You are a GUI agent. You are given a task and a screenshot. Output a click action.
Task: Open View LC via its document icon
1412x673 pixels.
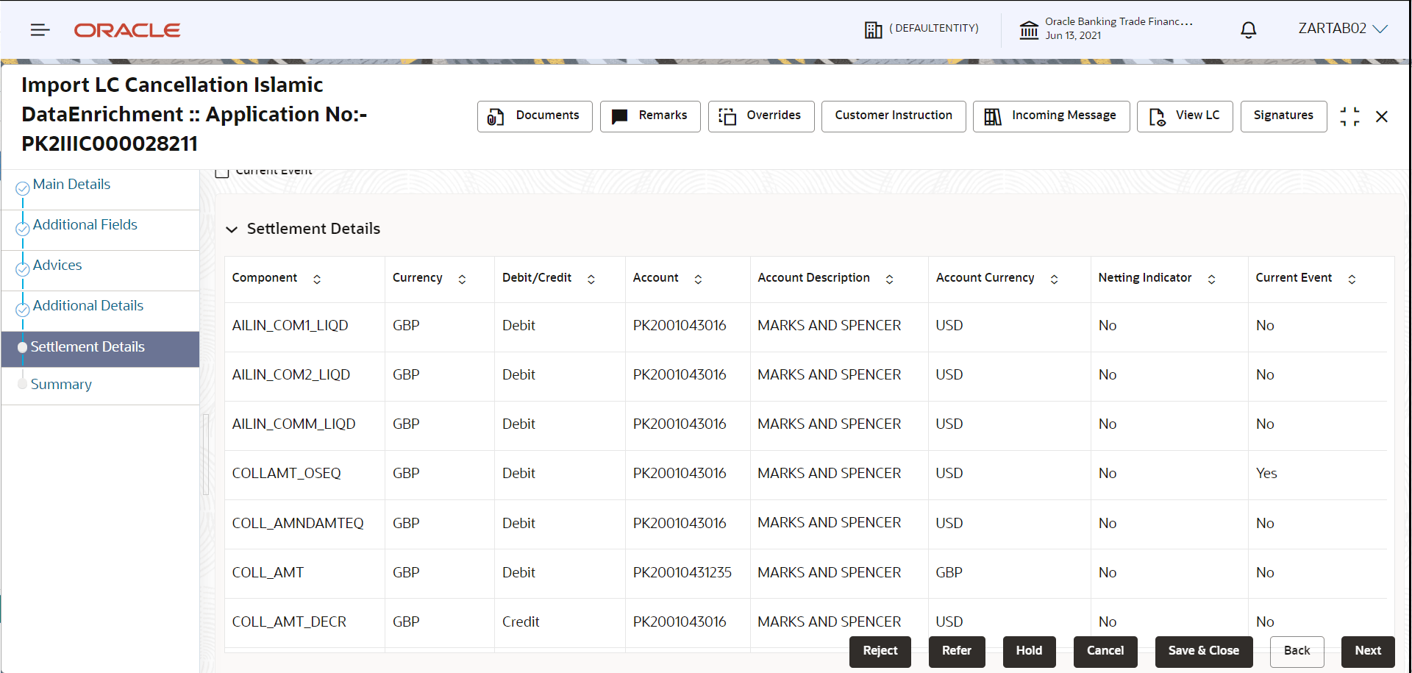1157,117
